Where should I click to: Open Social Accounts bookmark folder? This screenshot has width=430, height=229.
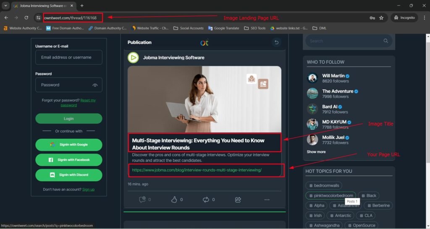click(189, 28)
